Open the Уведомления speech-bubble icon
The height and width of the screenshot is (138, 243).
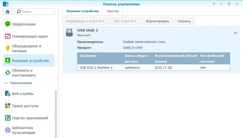click(x=8, y=24)
